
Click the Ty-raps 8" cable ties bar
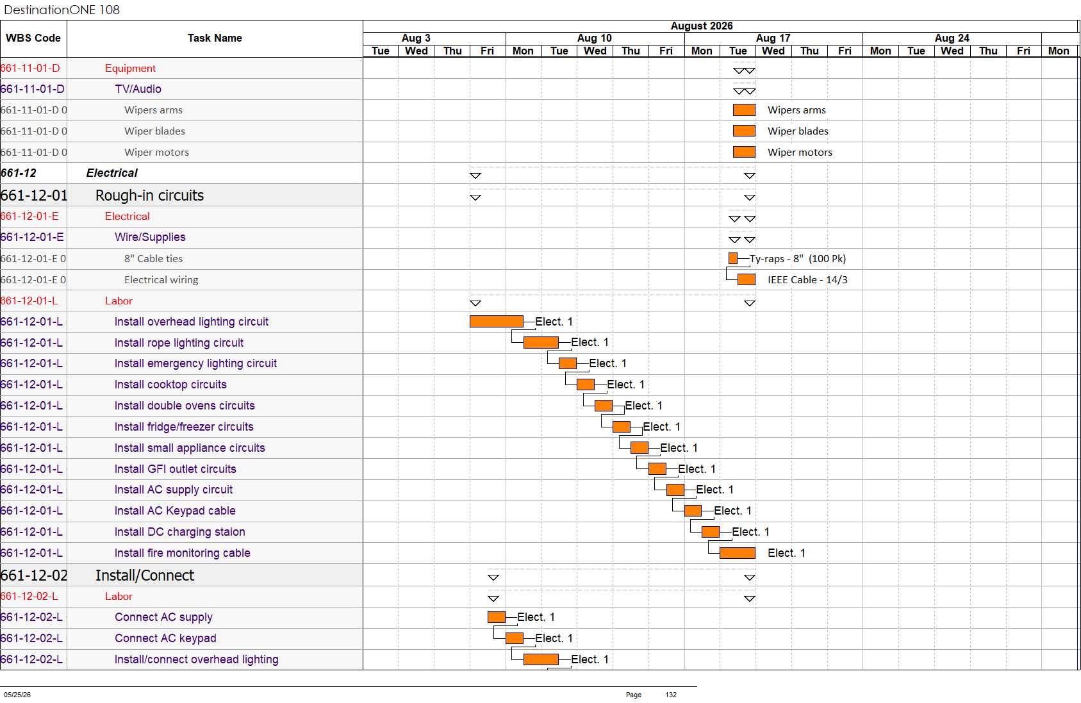pos(733,258)
